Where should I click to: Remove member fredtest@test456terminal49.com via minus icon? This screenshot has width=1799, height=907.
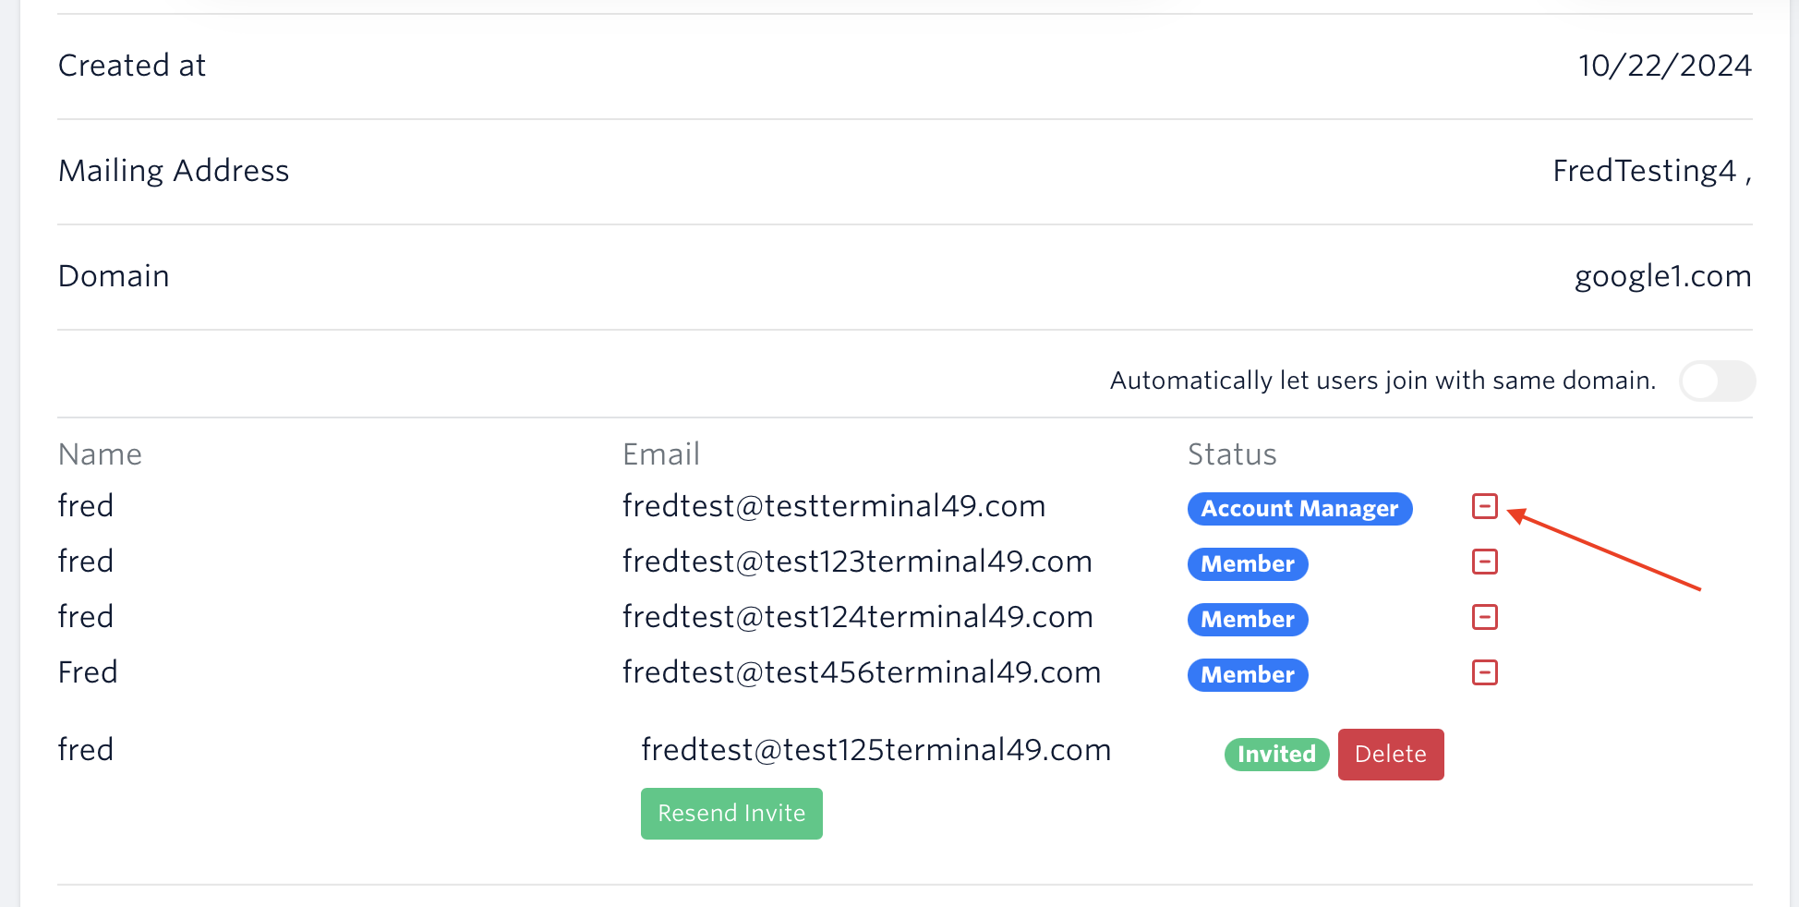(1484, 672)
